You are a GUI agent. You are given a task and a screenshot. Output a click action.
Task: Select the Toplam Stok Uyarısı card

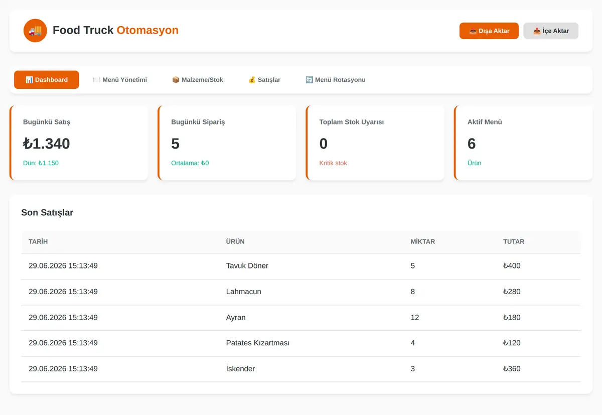tap(375, 143)
